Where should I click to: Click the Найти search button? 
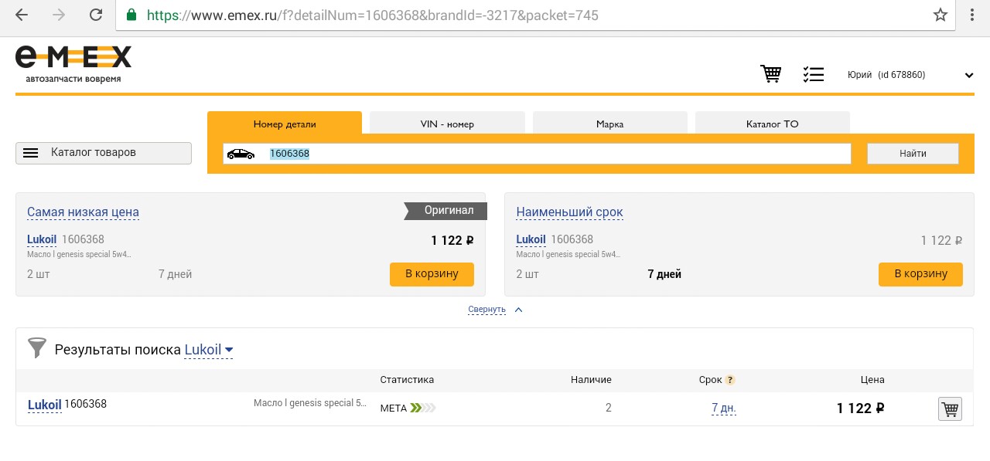[x=913, y=154]
